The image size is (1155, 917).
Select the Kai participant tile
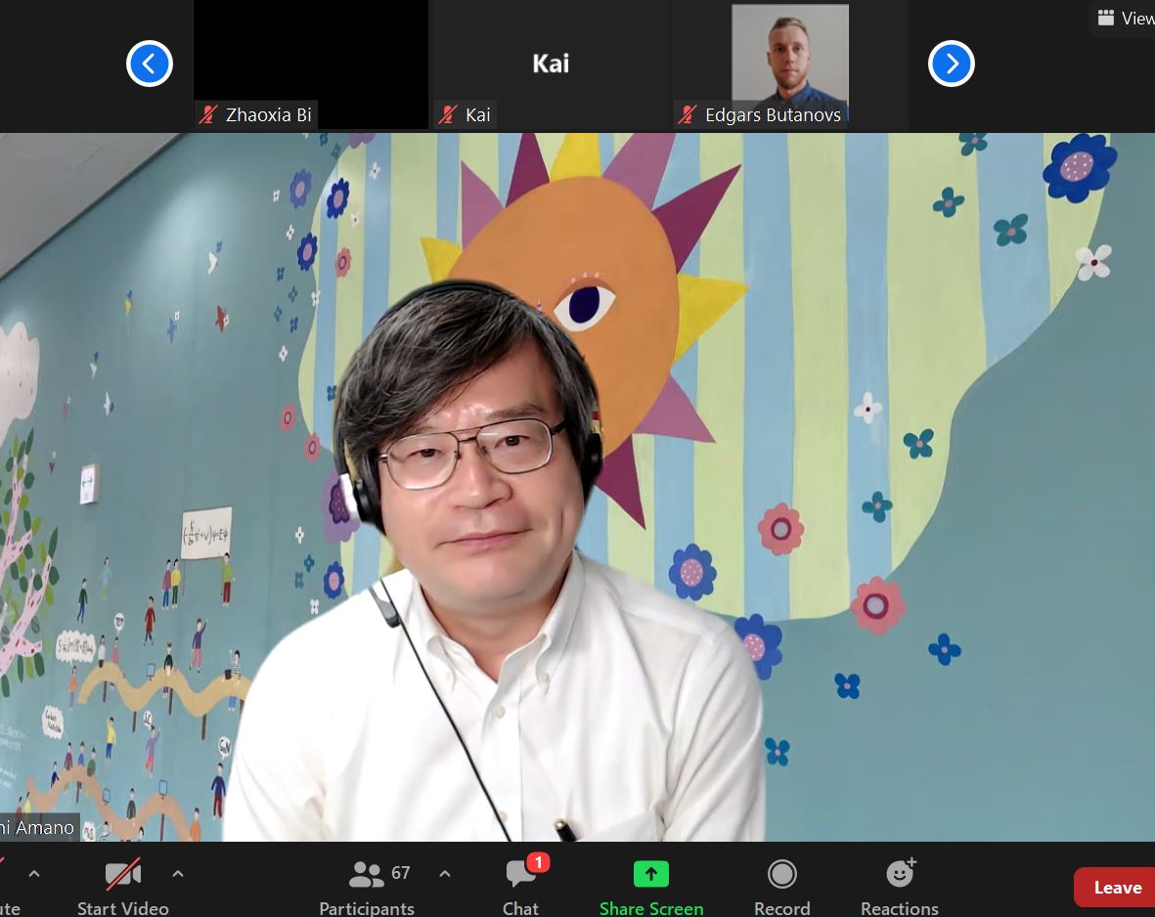pyautogui.click(x=551, y=65)
